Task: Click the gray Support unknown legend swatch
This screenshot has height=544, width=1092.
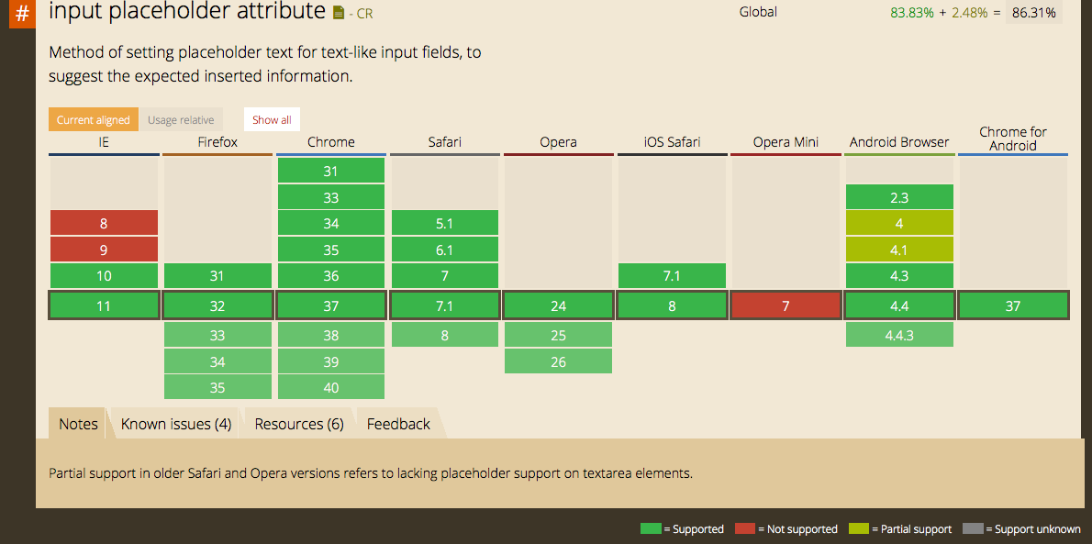Action: tap(973, 528)
